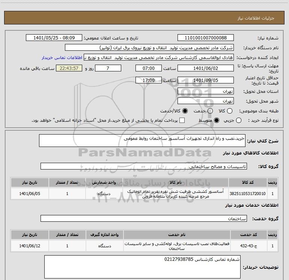Image resolution: width=289 pixels, height=280 pixels.
Task: Choose the جزیی purchase type radio
Action: pos(239,120)
